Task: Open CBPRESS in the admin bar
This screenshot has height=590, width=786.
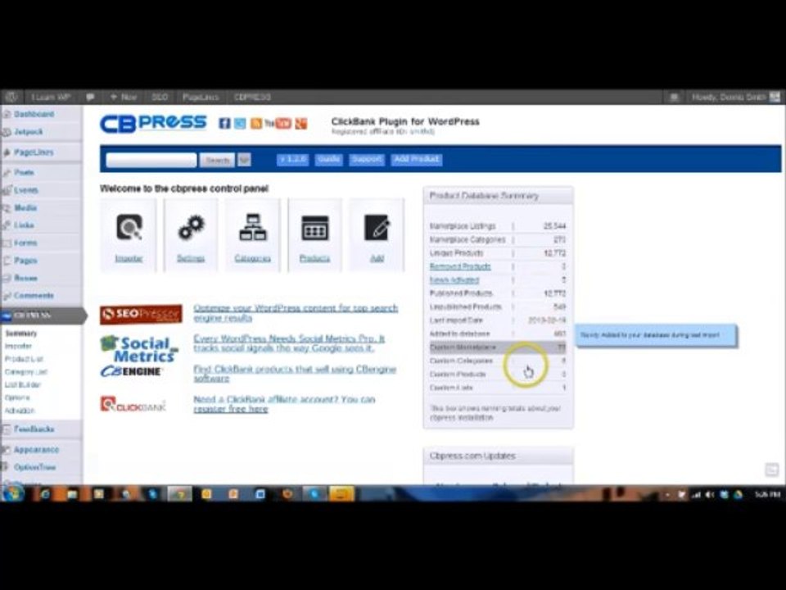Action: click(253, 97)
